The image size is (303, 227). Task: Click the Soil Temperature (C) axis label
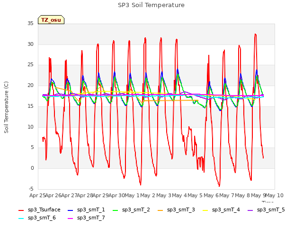(6, 107)
